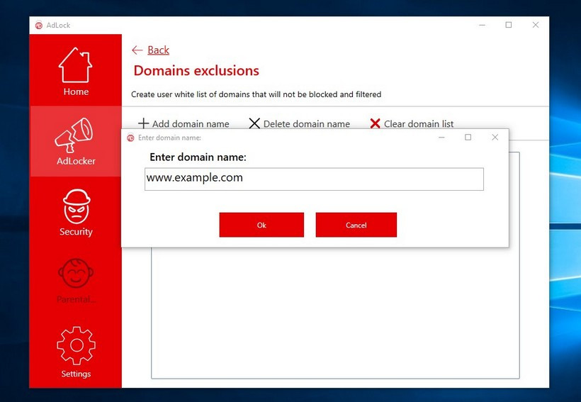Maximize the AdLock main window
Image resolution: width=581 pixels, height=402 pixels.
coord(509,25)
